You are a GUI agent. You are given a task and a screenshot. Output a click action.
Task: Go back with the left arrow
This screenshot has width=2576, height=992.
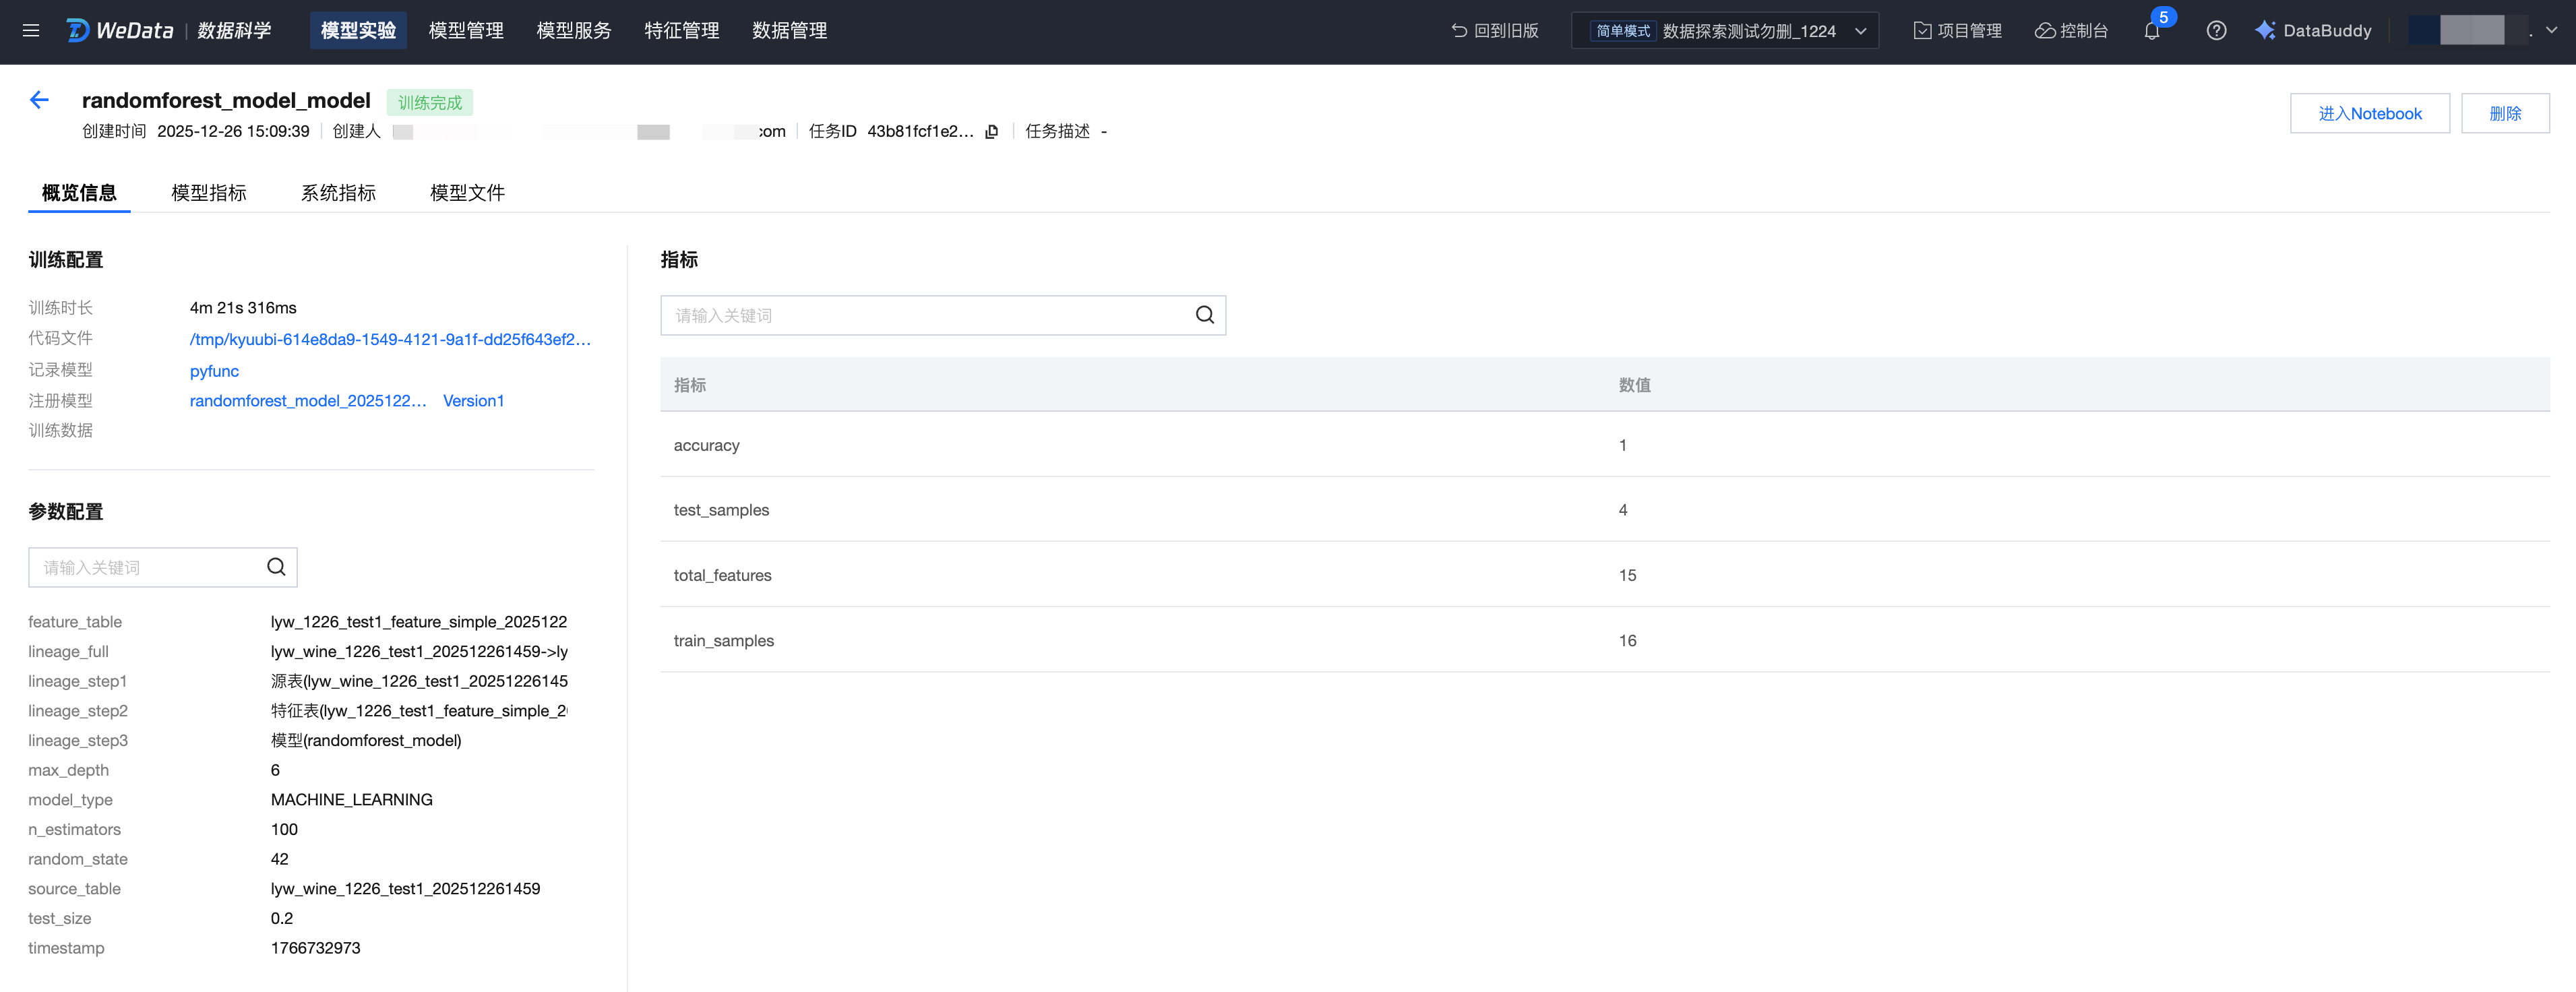pyautogui.click(x=39, y=100)
